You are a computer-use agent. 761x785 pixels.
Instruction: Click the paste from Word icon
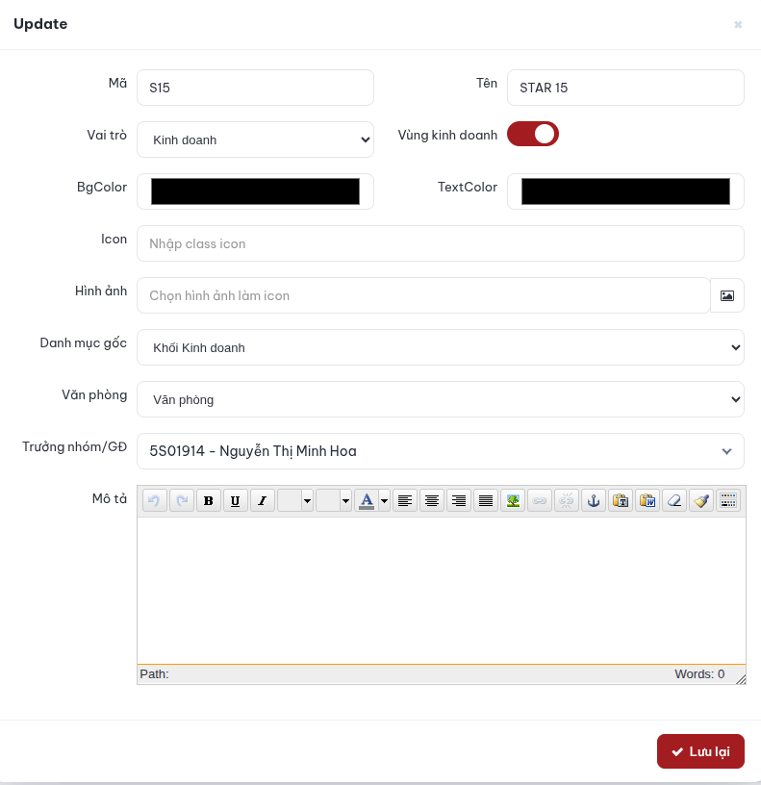click(x=647, y=500)
